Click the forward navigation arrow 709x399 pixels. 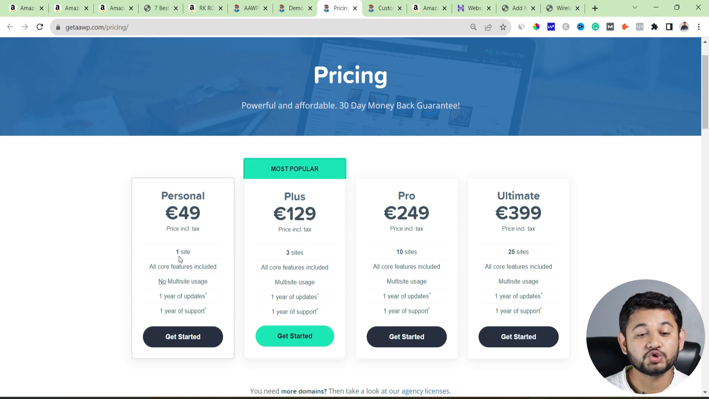(25, 27)
